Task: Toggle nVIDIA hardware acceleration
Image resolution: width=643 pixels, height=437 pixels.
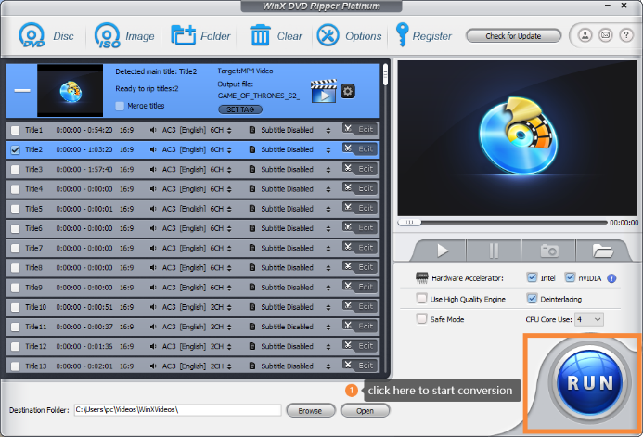Action: point(570,277)
